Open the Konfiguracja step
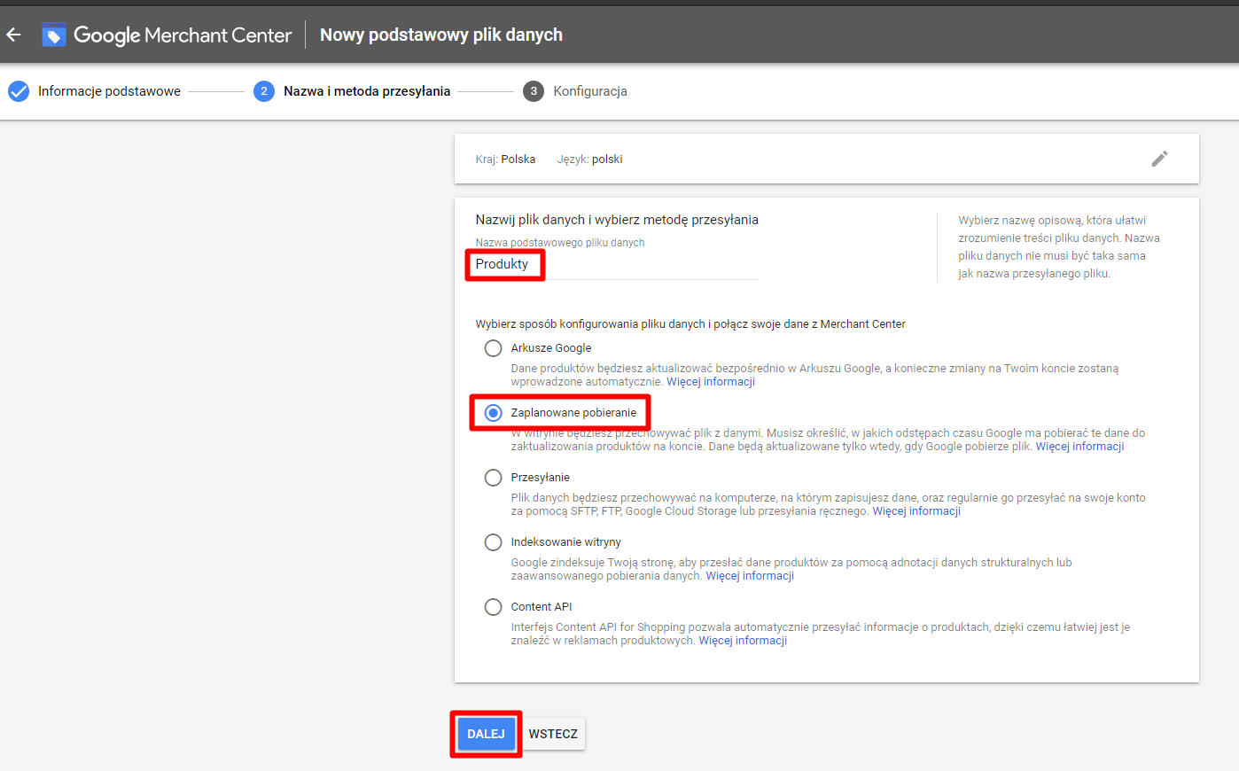 (590, 91)
